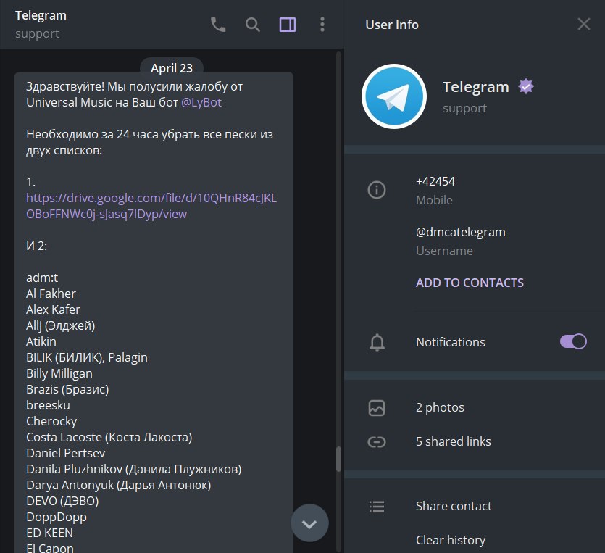Close the User Info panel
Image resolution: width=605 pixels, height=553 pixels.
584,24
